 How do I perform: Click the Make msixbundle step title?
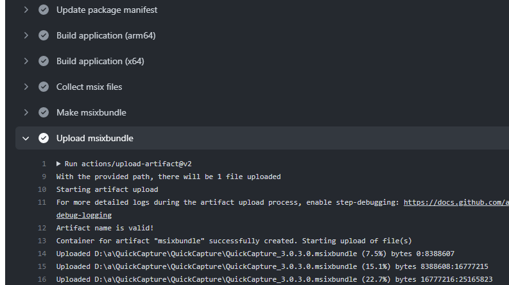point(91,112)
